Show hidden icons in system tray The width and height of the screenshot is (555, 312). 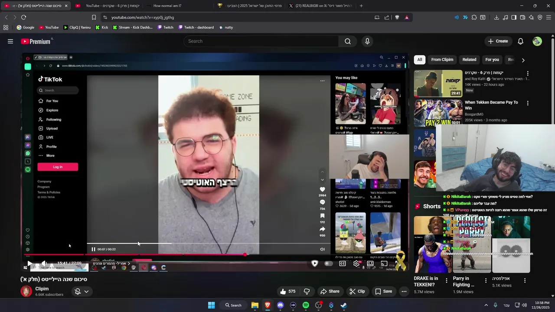pyautogui.click(x=486, y=305)
